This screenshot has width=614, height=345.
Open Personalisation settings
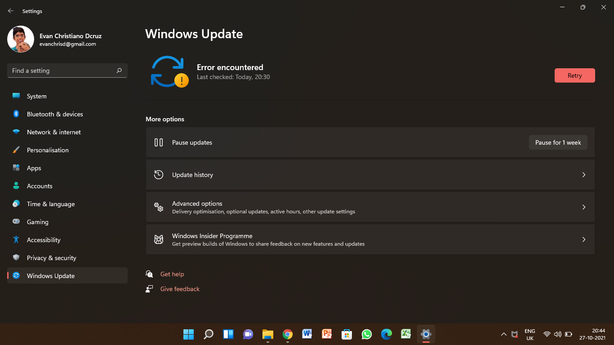(x=47, y=150)
